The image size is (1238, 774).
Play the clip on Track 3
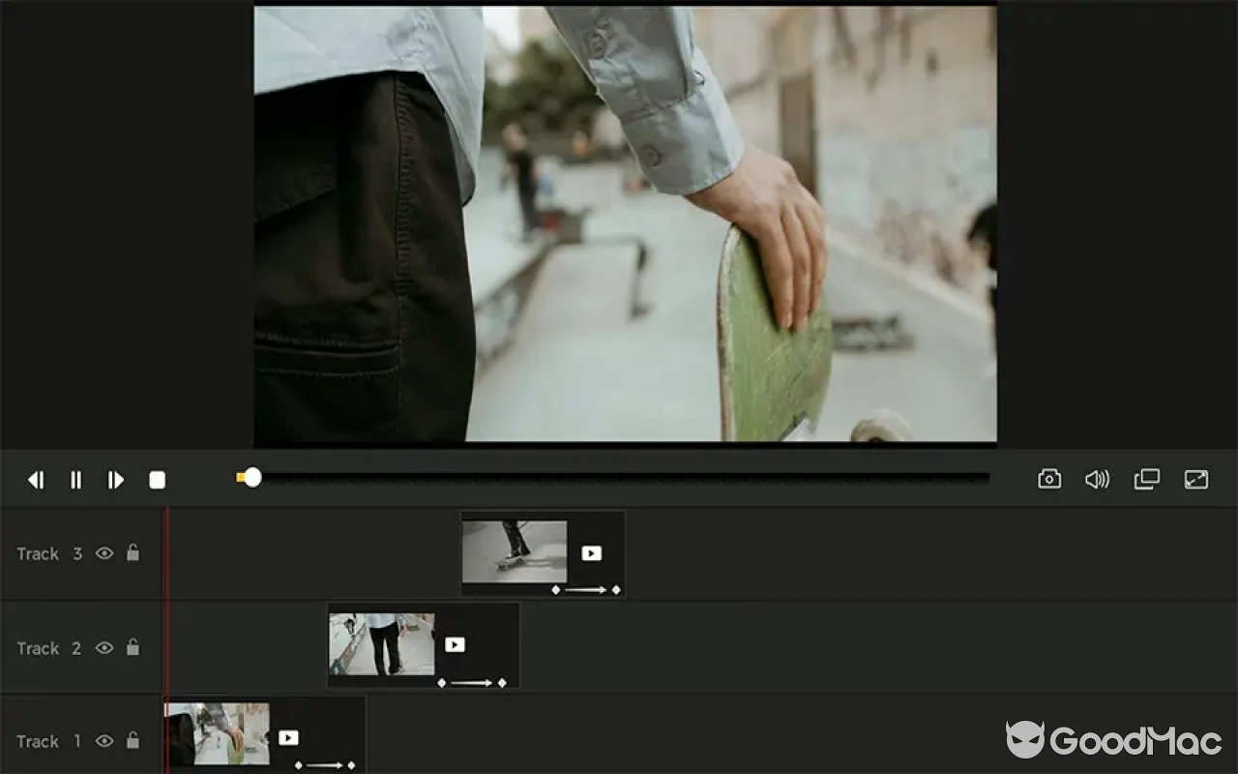coord(590,552)
